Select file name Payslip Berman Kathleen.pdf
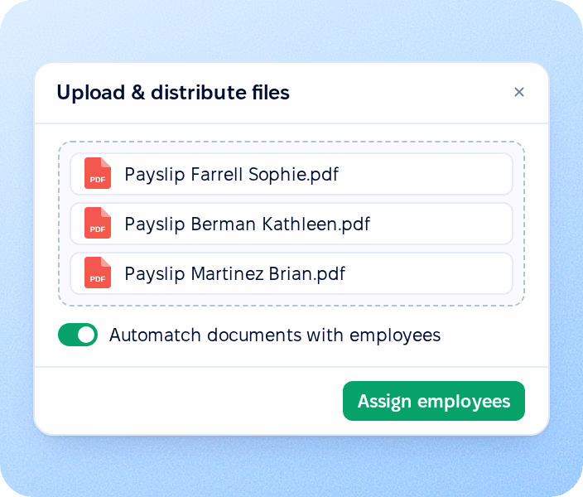Viewport: 583px width, 497px height. pos(248,224)
